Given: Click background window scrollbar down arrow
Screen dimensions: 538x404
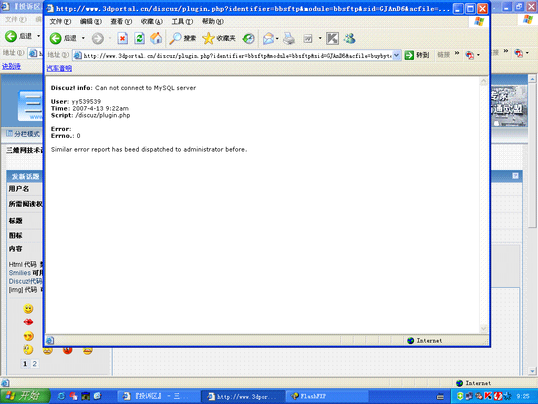Looking at the screenshot, I should coord(532,371).
